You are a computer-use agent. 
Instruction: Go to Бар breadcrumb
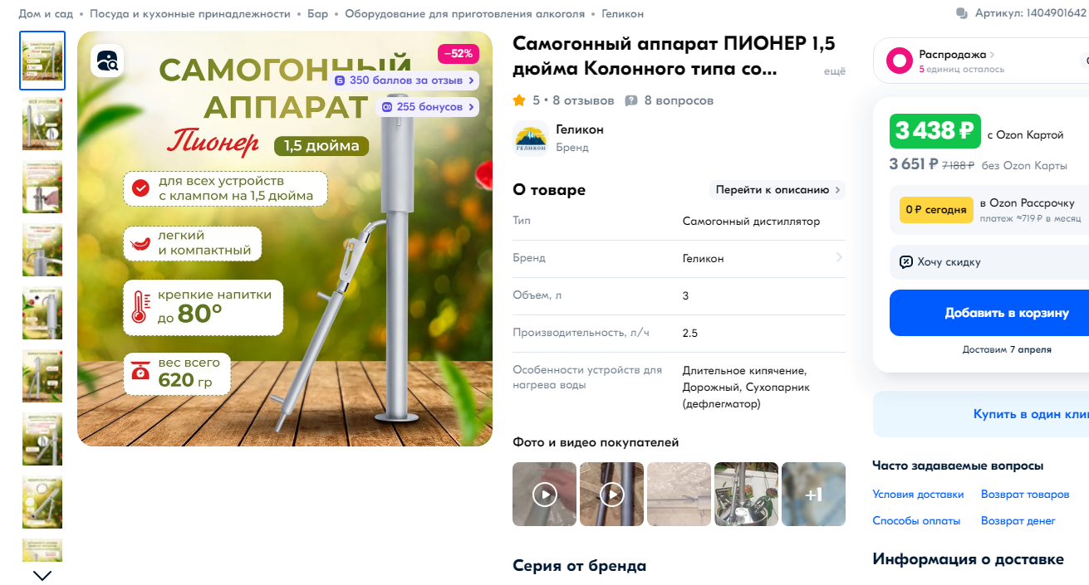pos(317,14)
